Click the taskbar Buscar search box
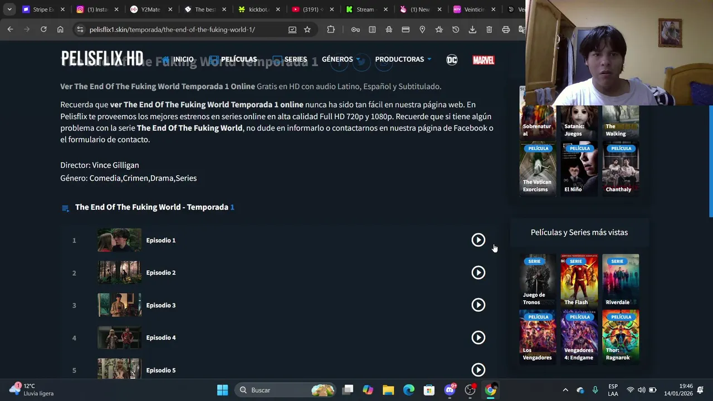Viewport: 713px width, 401px height. point(286,390)
